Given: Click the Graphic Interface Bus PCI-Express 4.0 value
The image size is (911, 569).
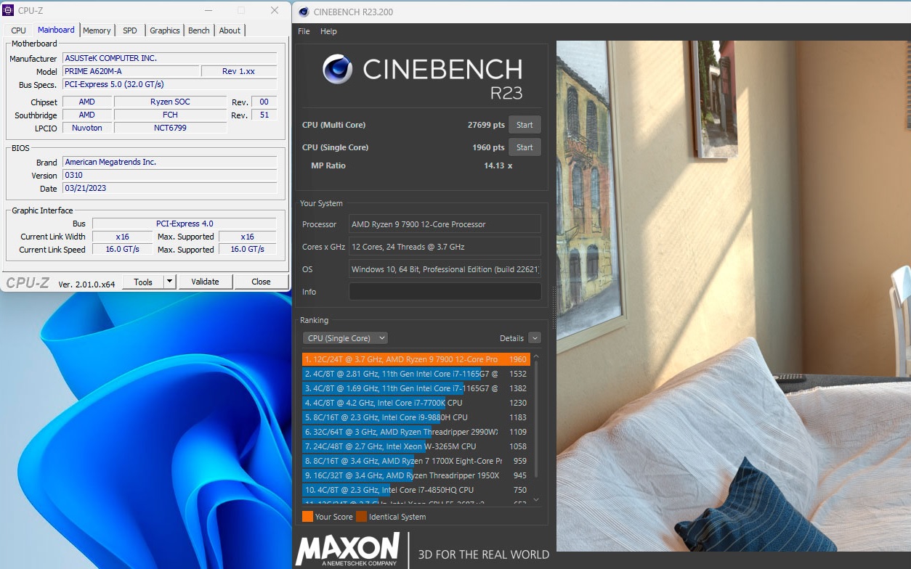Looking at the screenshot, I should [185, 224].
